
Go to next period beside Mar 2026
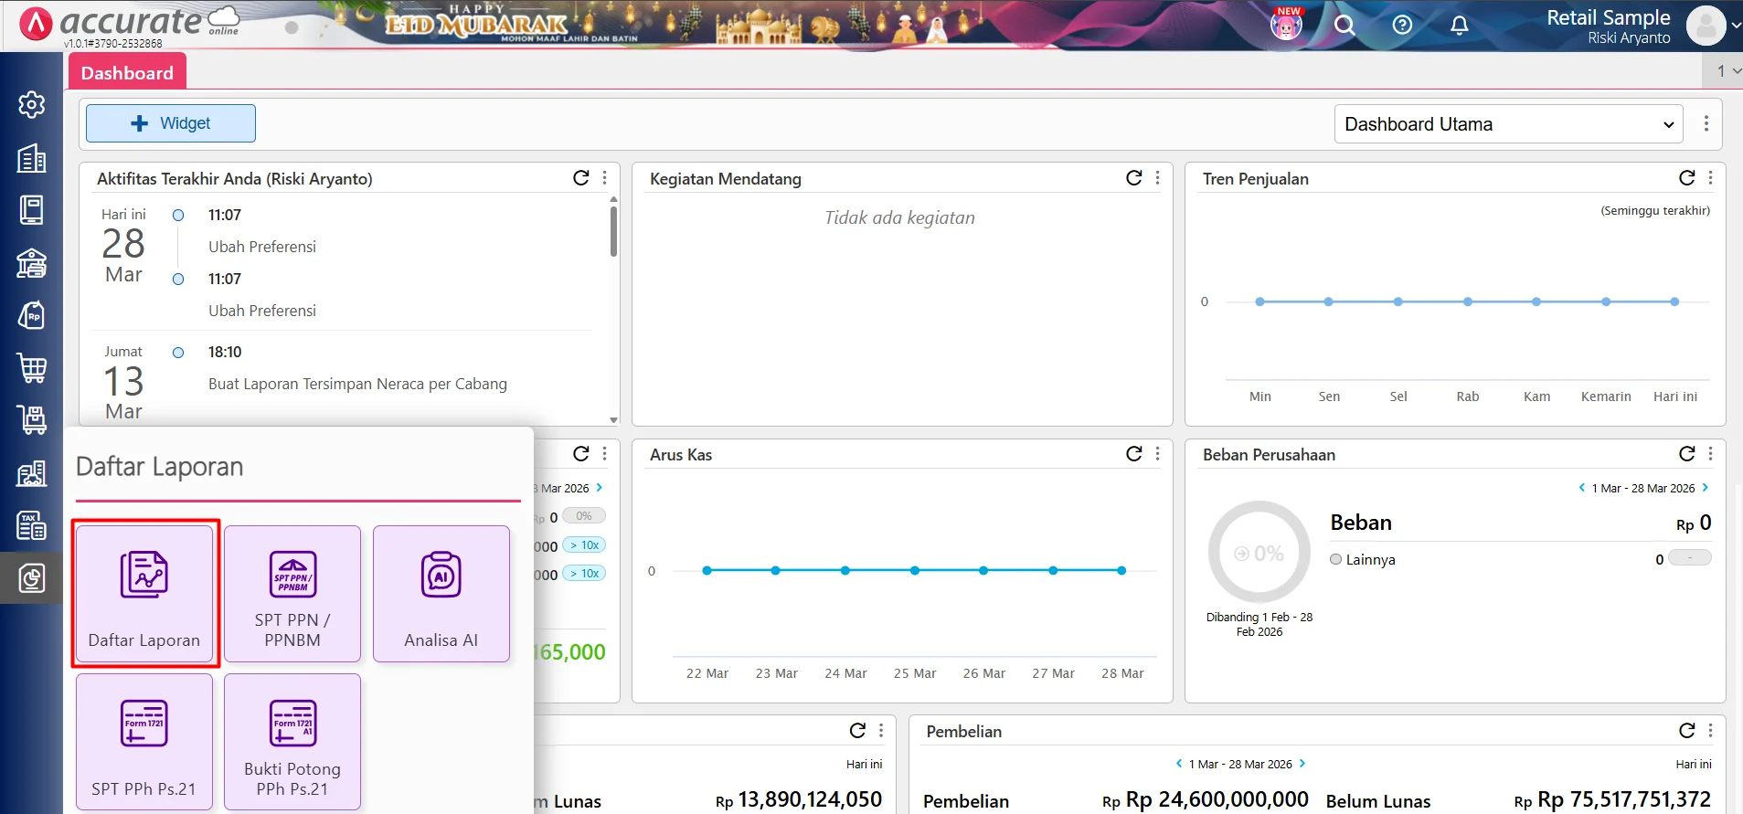(600, 488)
